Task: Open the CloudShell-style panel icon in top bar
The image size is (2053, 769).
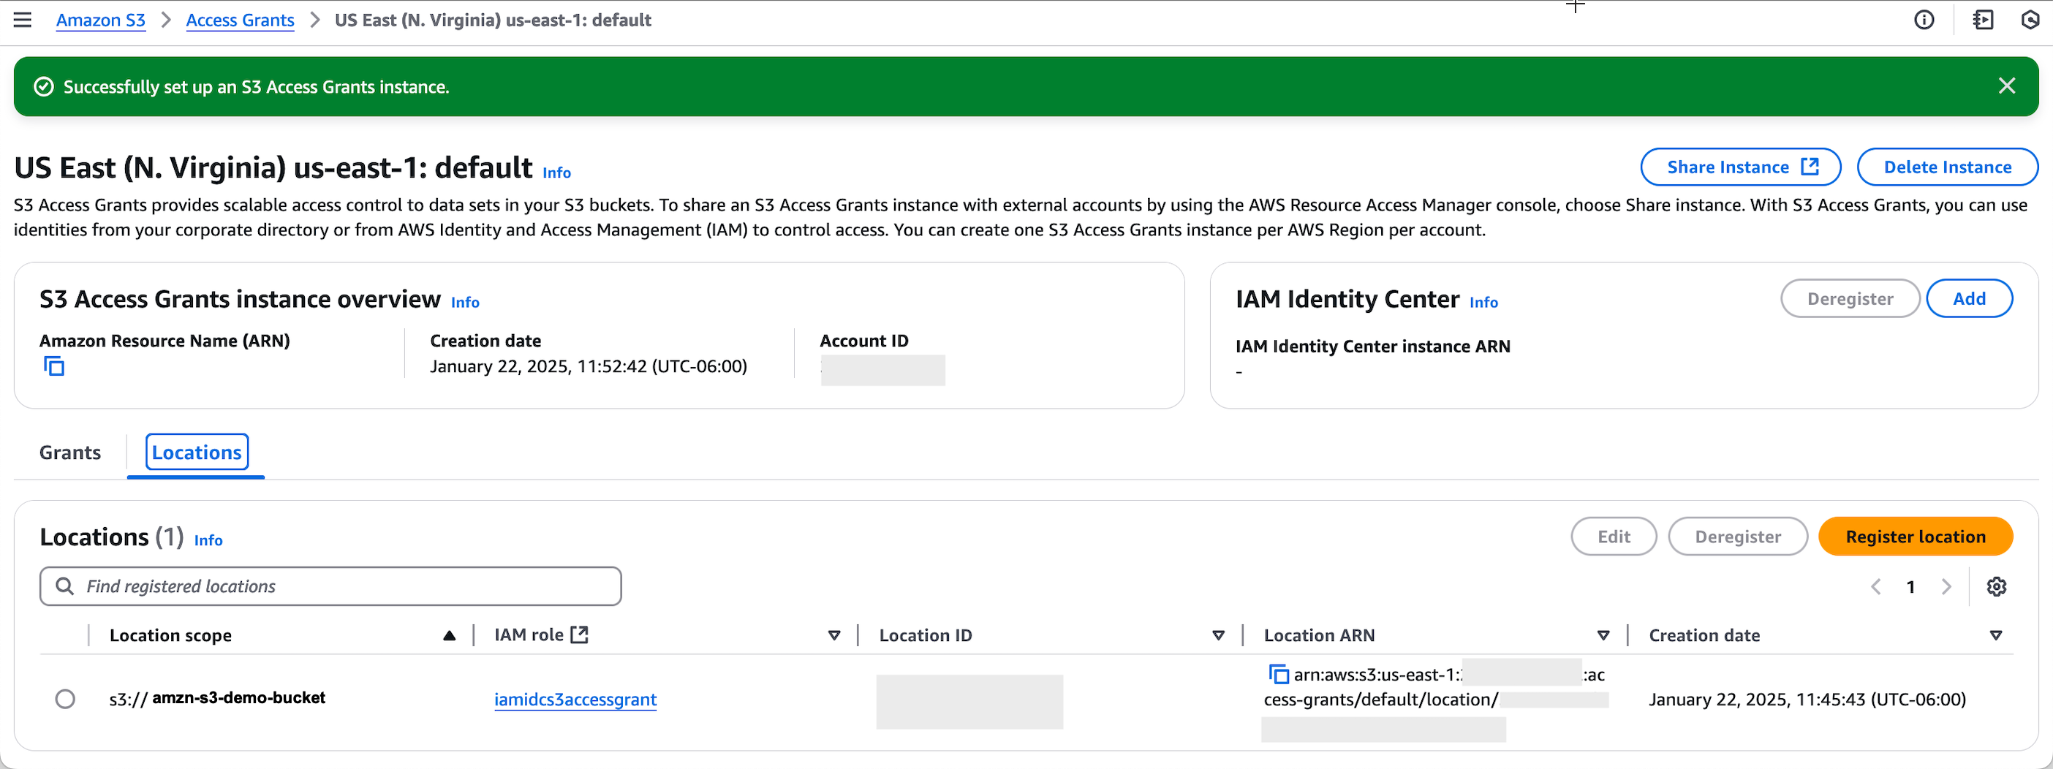Action: [x=1983, y=20]
